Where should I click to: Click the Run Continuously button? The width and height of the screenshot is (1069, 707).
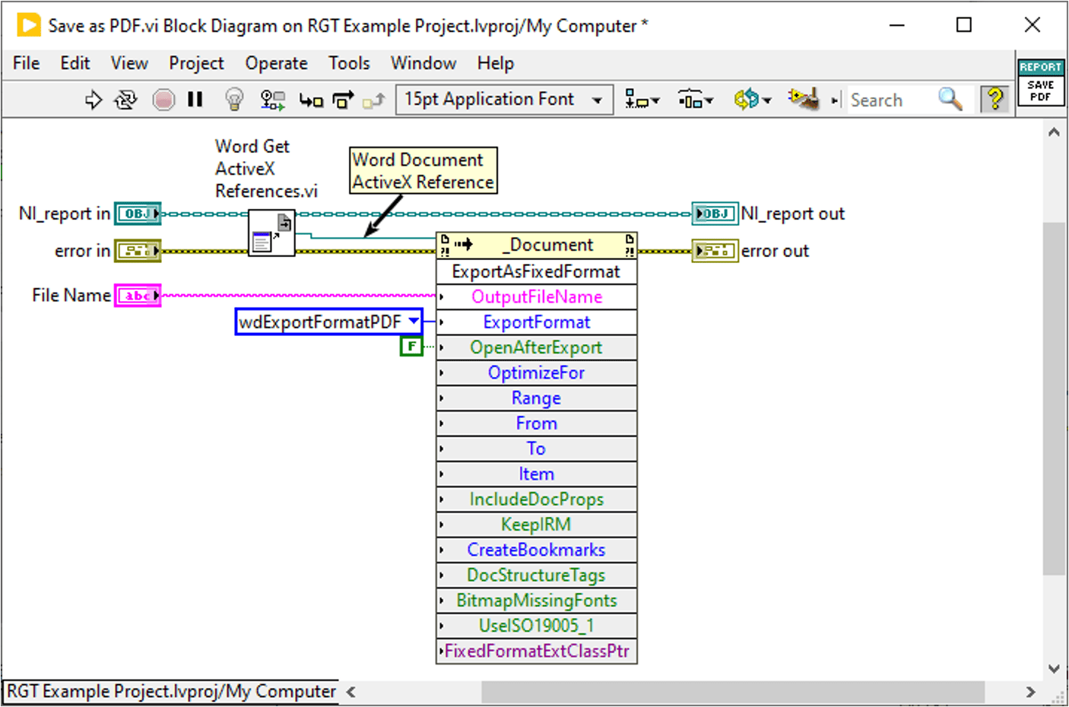point(125,100)
